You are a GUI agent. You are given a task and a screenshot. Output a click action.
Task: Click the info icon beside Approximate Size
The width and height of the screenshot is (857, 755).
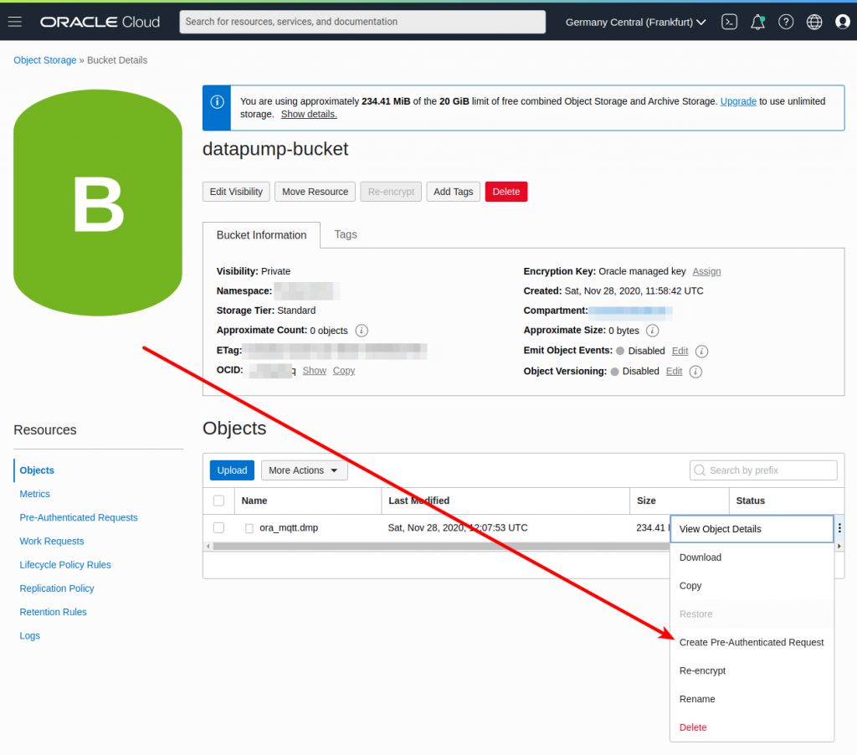(653, 331)
